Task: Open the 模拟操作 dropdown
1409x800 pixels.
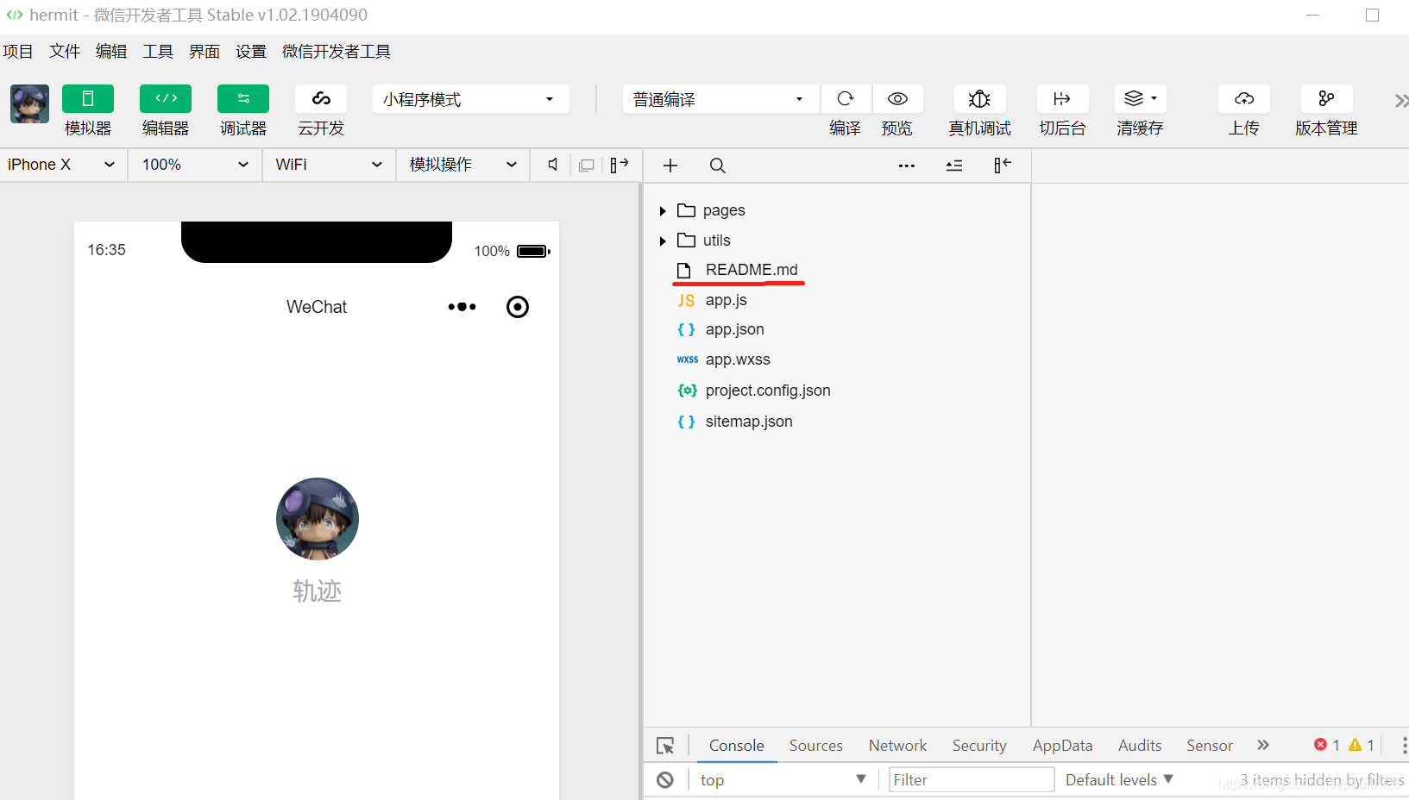Action: [x=462, y=165]
